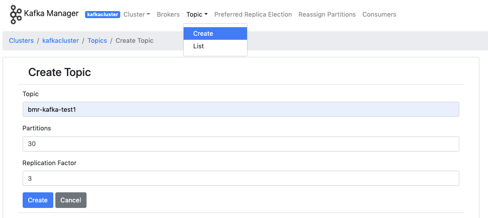Viewport: 488px width, 218px height.
Task: Focus the Topic name input field
Action: [x=241, y=109]
